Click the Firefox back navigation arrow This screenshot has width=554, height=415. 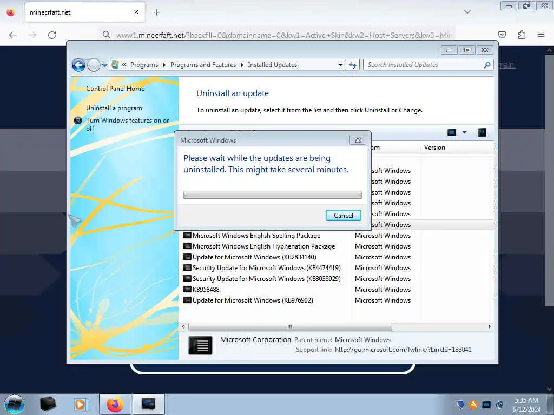(13, 35)
